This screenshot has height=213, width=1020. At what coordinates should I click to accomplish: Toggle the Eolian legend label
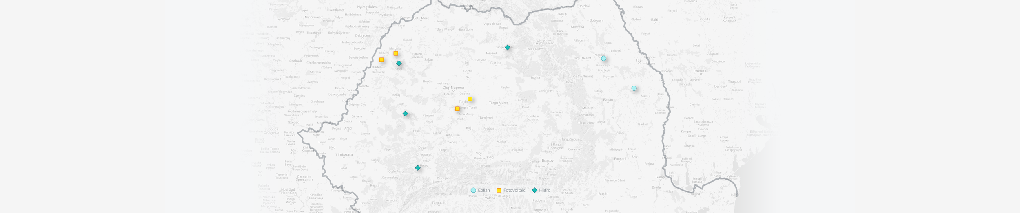point(484,190)
